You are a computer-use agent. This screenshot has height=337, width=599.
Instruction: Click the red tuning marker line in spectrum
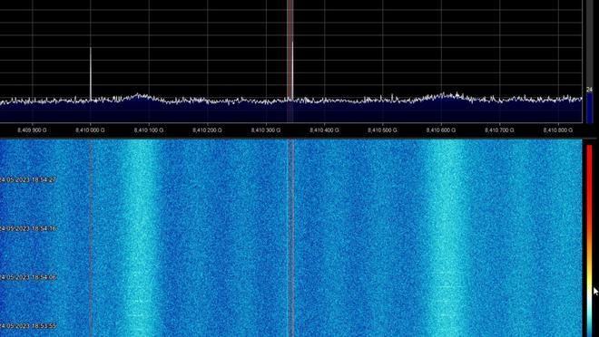pos(290,61)
